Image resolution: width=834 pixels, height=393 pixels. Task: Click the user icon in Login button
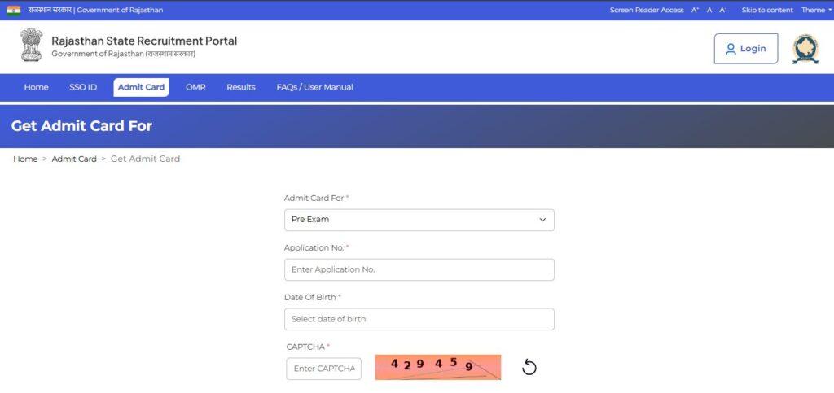tap(731, 49)
